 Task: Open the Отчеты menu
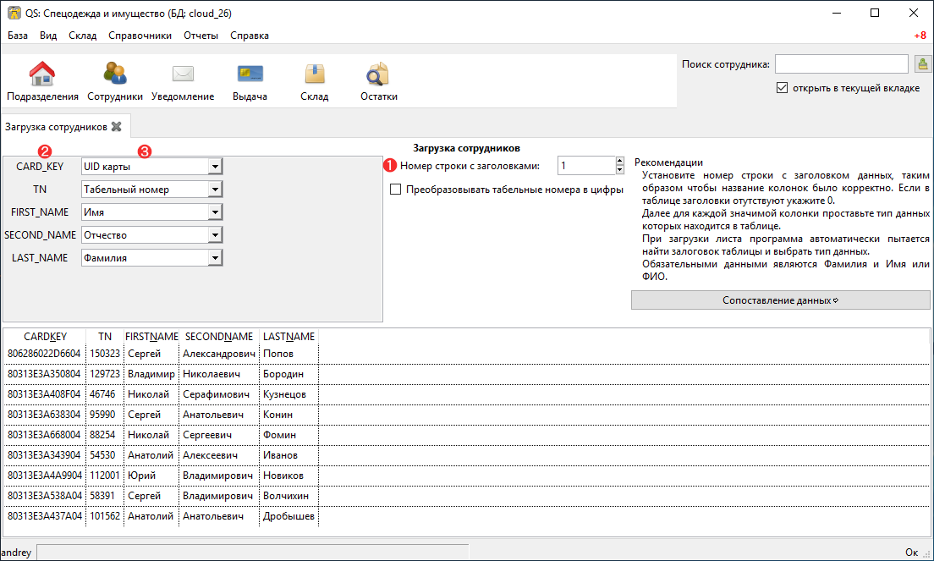click(200, 36)
